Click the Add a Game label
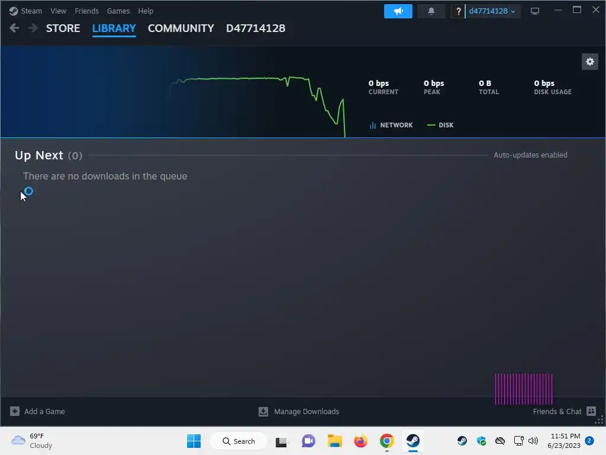 44,411
